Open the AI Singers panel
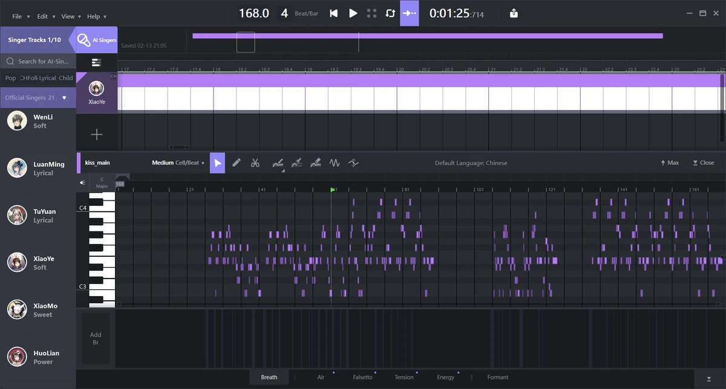This screenshot has width=726, height=389. (96, 40)
